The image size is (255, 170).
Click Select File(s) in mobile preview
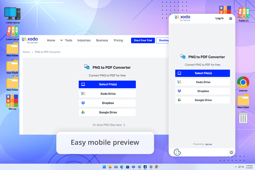tap(202, 73)
